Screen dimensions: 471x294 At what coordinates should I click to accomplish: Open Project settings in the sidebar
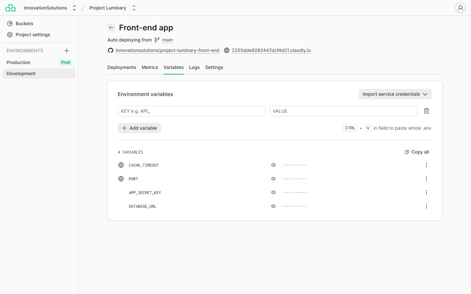[x=39, y=35]
